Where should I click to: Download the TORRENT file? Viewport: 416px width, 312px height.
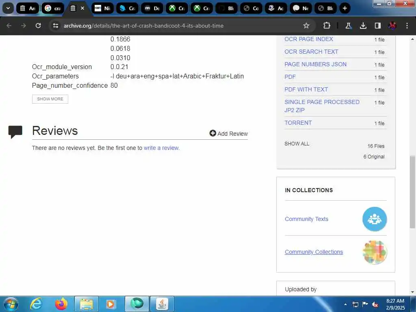(298, 123)
